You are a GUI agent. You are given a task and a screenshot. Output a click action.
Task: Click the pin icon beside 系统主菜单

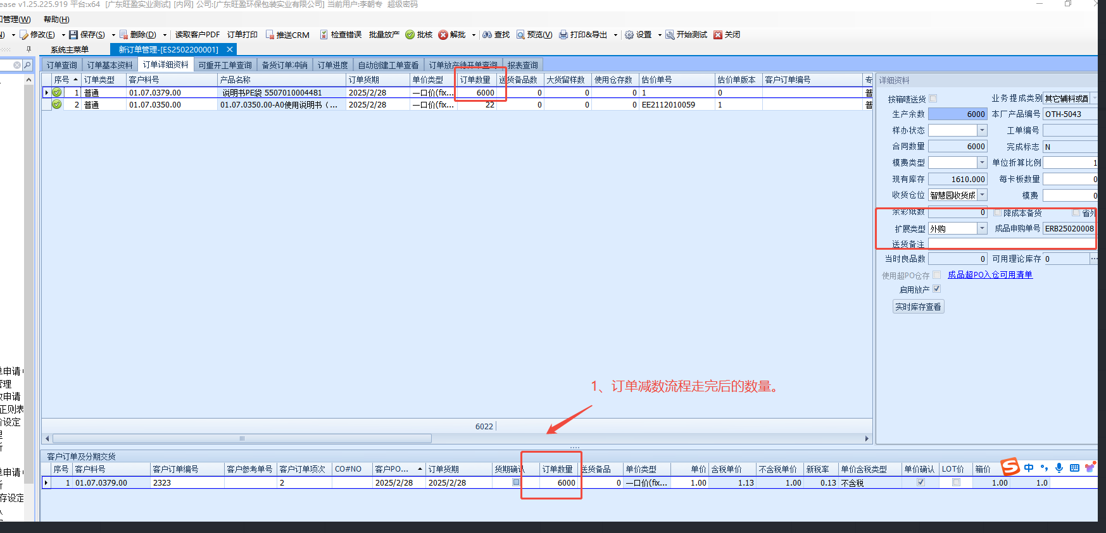[28, 49]
